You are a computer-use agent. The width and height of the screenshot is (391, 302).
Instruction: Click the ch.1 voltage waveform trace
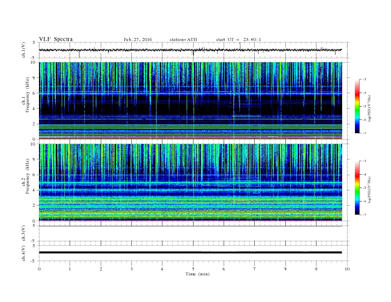click(x=190, y=50)
